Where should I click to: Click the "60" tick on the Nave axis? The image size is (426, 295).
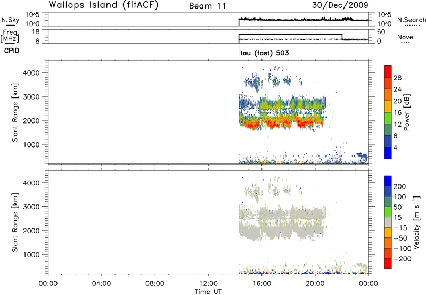pyautogui.click(x=381, y=32)
